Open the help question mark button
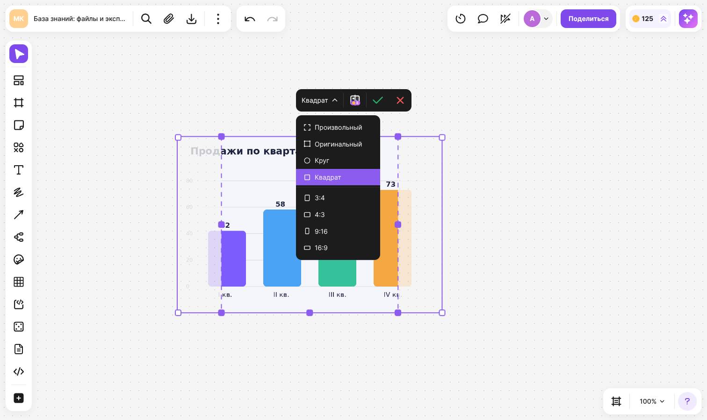 tap(687, 401)
